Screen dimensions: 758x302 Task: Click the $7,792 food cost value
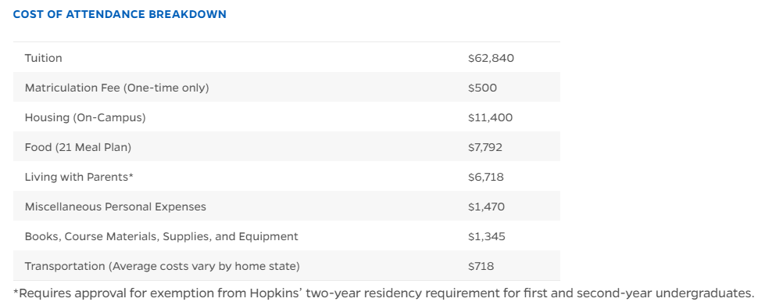pyautogui.click(x=484, y=148)
